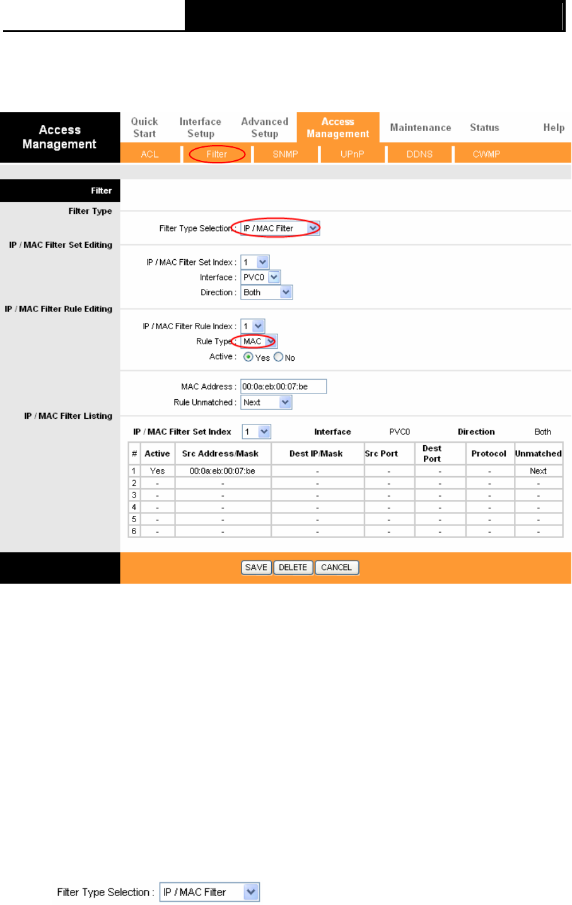Image resolution: width=572 pixels, height=905 pixels.
Task: Open the Quick Start menu
Action: 144,127
